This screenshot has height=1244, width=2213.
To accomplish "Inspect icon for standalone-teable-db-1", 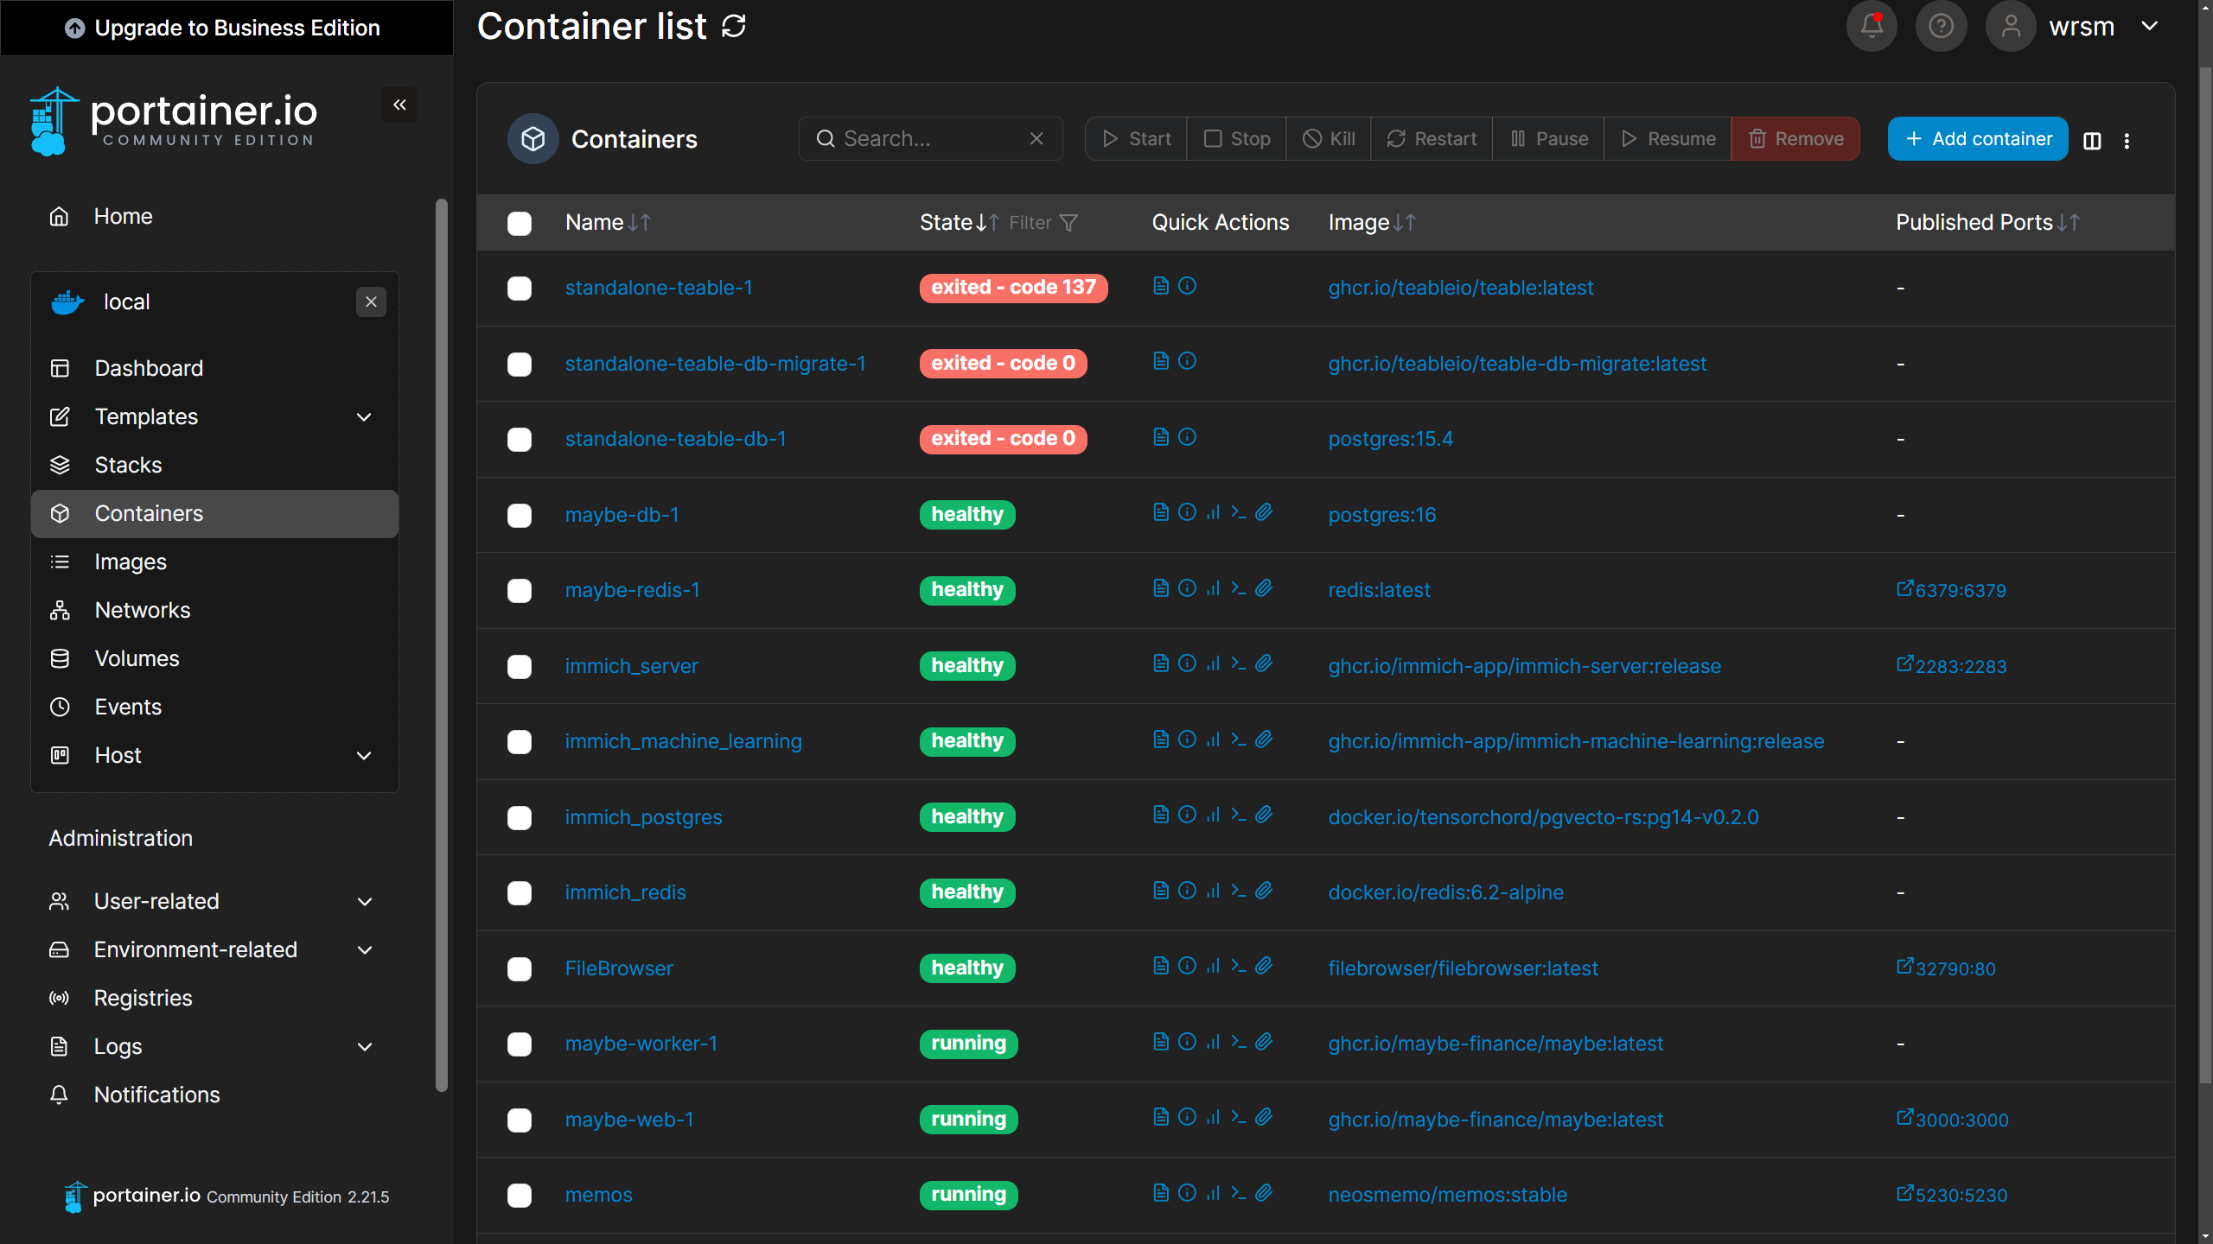I will click(1187, 437).
